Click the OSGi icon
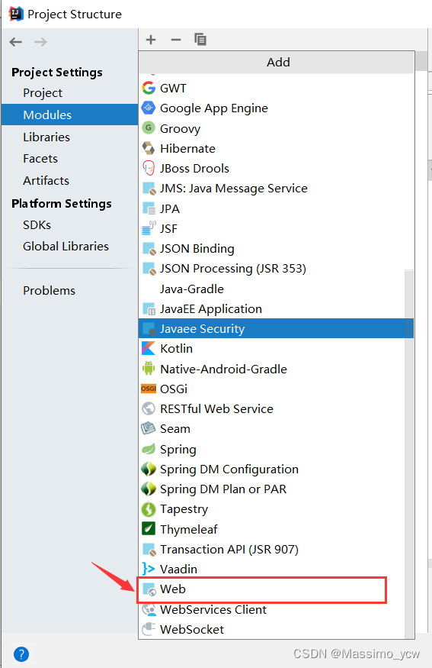The height and width of the screenshot is (668, 432). click(149, 389)
